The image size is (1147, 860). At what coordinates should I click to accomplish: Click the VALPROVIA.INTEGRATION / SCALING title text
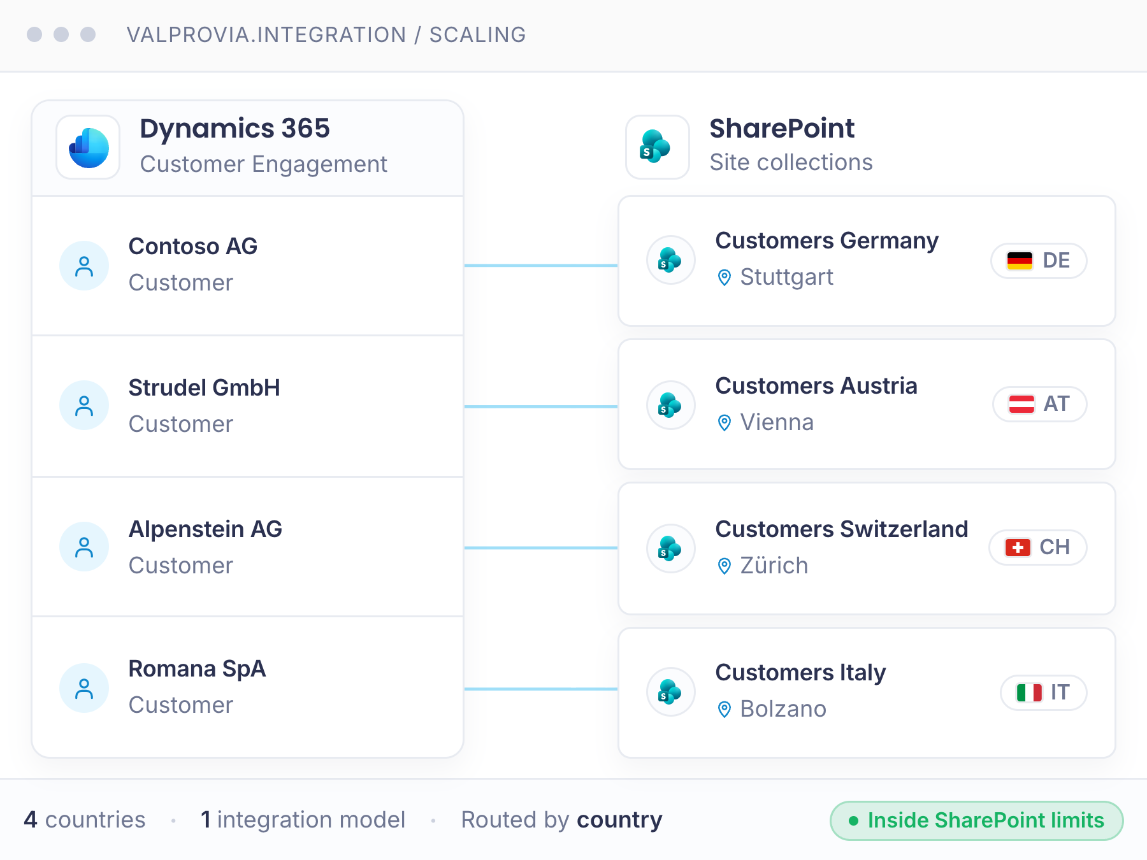click(326, 35)
